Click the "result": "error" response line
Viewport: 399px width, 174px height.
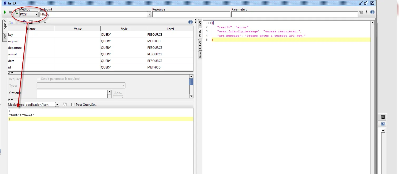point(233,27)
